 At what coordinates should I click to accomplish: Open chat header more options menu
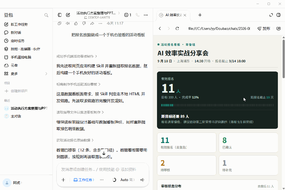[x=146, y=15]
